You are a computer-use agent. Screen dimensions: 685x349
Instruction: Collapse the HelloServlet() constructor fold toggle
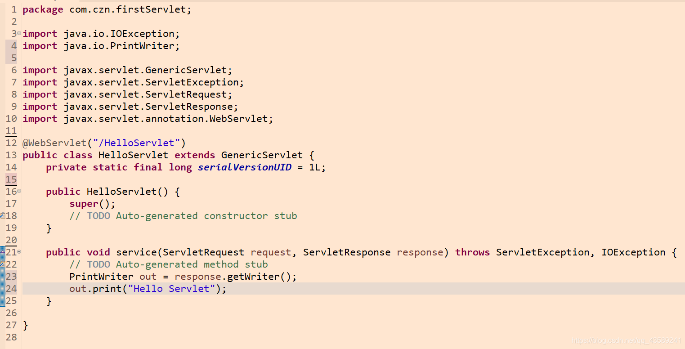click(x=19, y=191)
